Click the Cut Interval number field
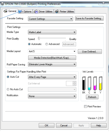The image size is (109, 133). tap(69, 83)
